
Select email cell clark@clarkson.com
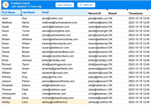tap(64, 90)
